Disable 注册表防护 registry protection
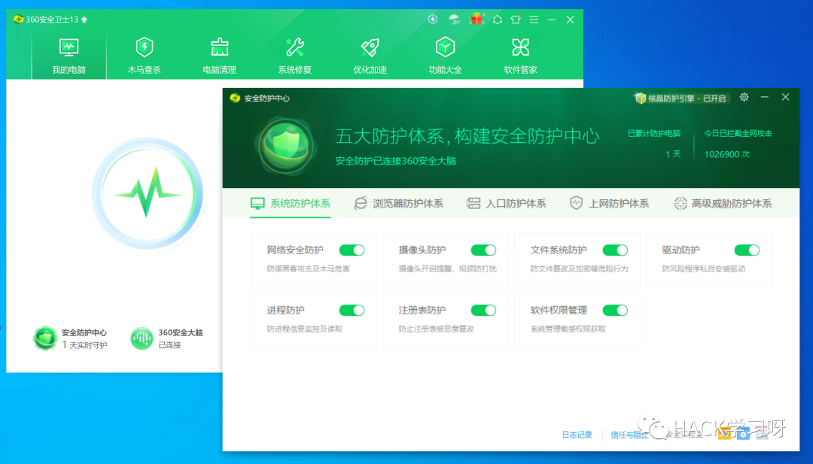This screenshot has height=464, width=813. [483, 310]
